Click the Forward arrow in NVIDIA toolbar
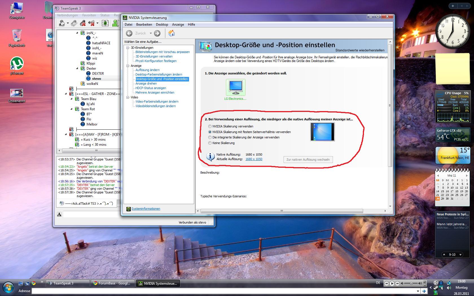The image size is (474, 296). [x=157, y=33]
